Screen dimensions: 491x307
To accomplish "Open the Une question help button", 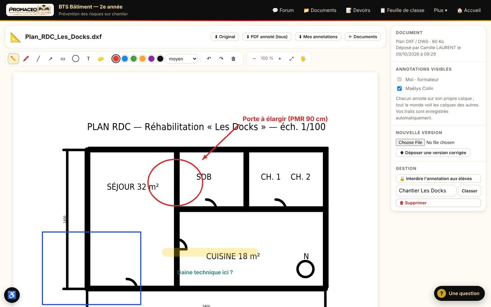I will pyautogui.click(x=459, y=293).
